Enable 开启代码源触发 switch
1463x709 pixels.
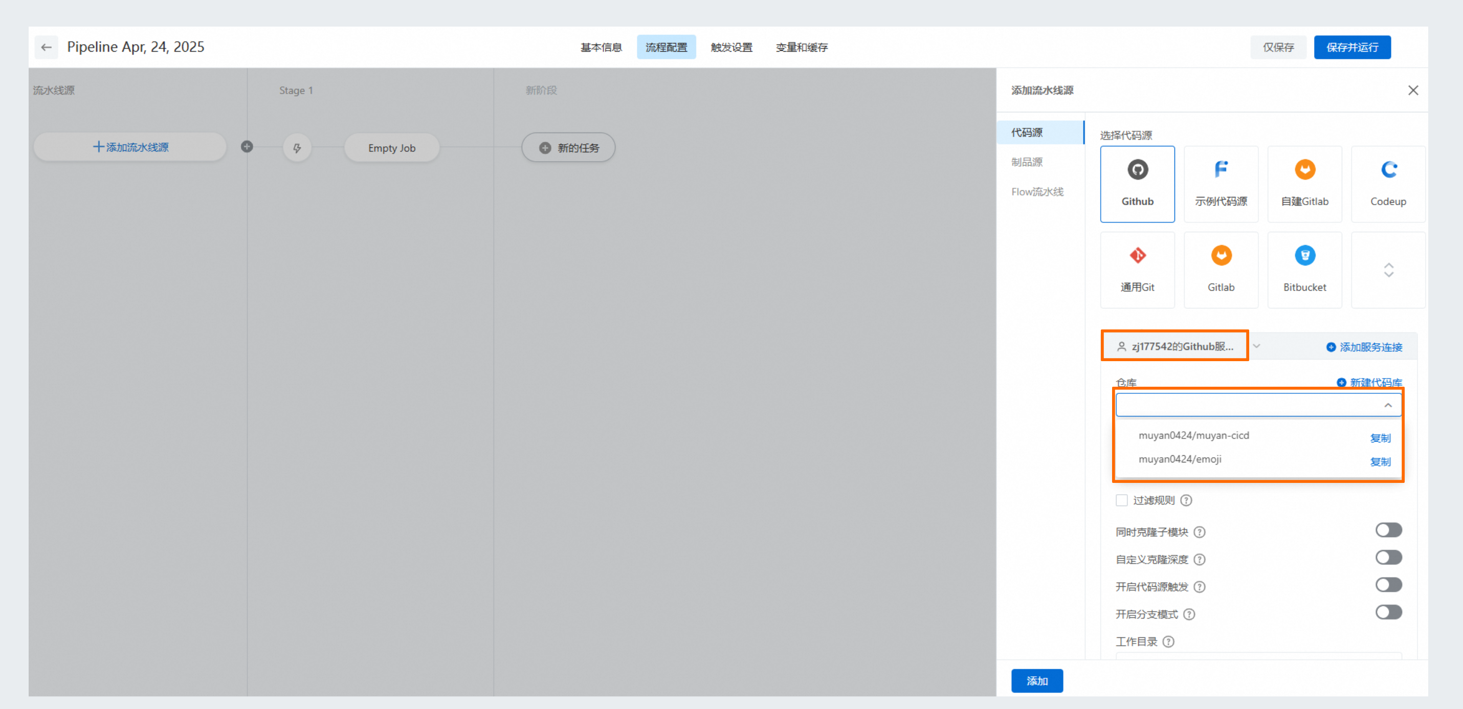click(1388, 585)
